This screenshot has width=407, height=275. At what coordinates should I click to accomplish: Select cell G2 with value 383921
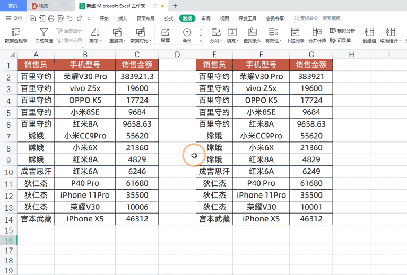click(x=311, y=76)
